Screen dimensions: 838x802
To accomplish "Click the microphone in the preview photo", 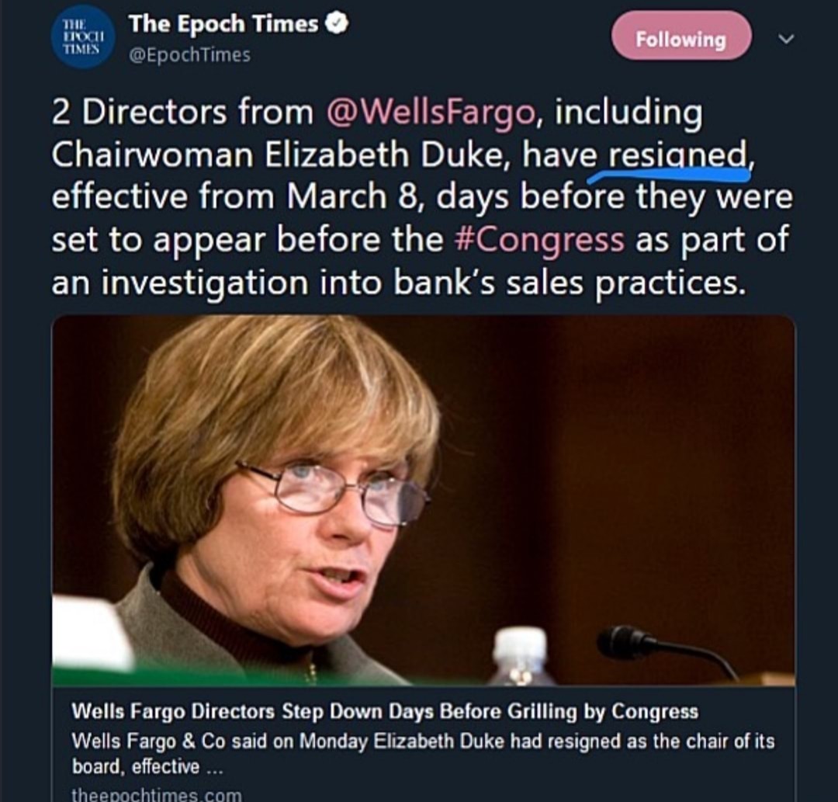I will click(630, 641).
